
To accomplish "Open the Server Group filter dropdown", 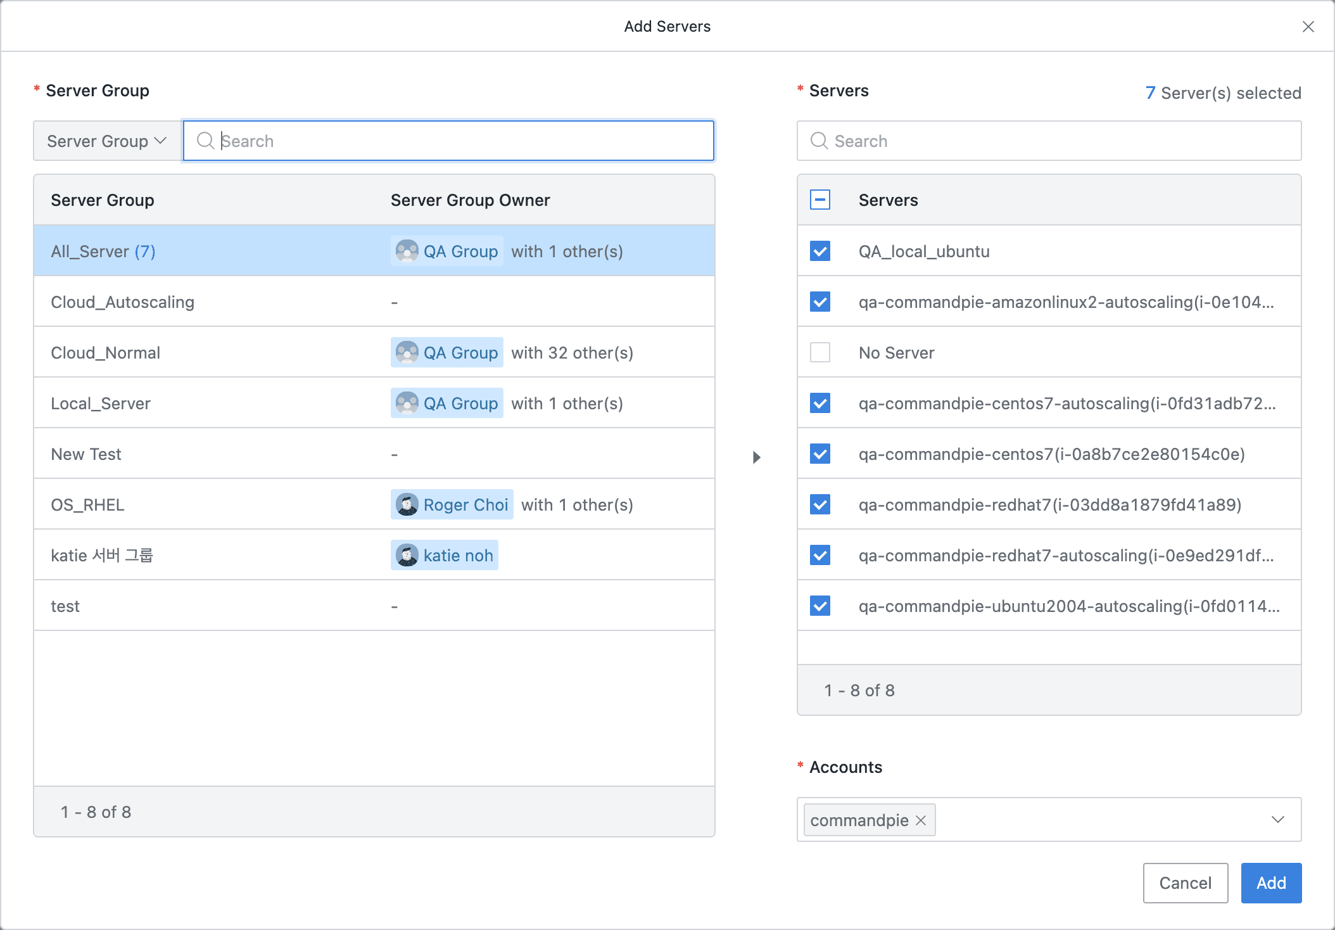I will coord(105,141).
